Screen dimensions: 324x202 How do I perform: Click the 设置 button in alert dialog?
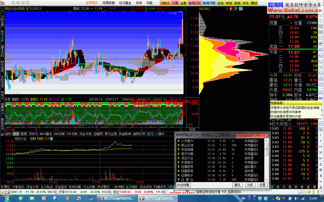pos(262,185)
